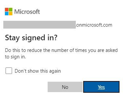Check the "Don't show this again" checkbox

coord(9,71)
